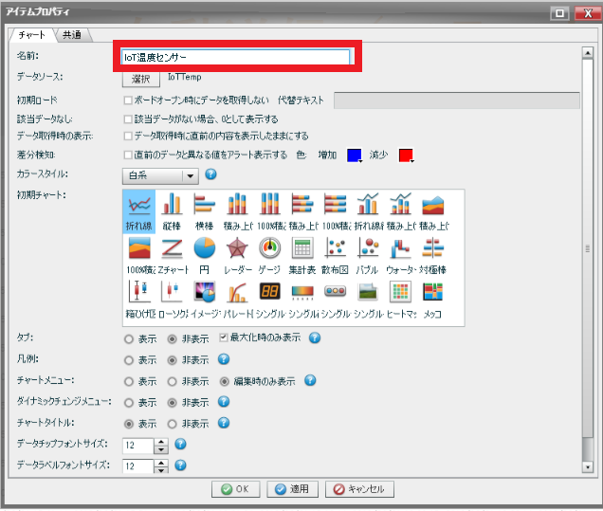This screenshot has height=511, width=603.
Task: Choose the ローソク candlestick chart icon
Action: pyautogui.click(x=172, y=300)
